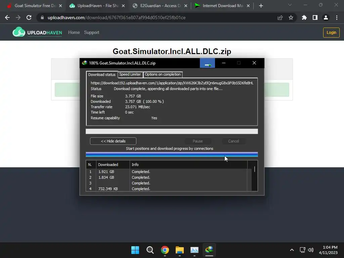Click the Goat.Simulator.Incl.ALL.DLC.zip page heading

172,51
